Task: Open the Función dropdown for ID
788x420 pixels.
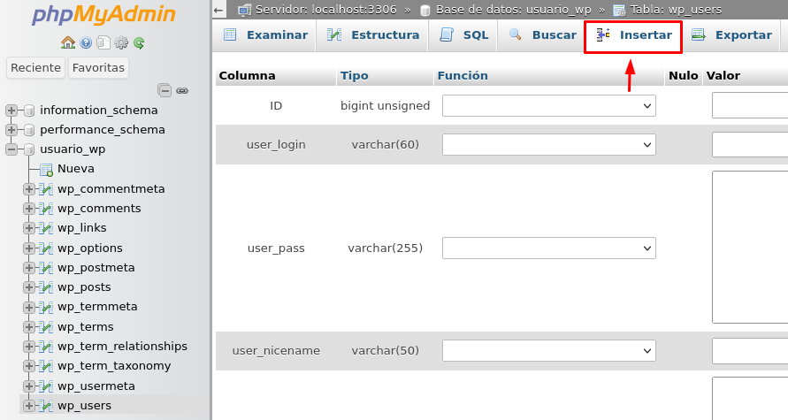Action: pos(549,106)
